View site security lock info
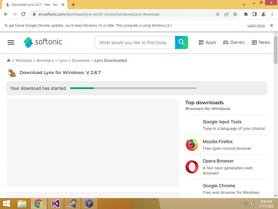This screenshot has height=209, width=278. [x=34, y=14]
